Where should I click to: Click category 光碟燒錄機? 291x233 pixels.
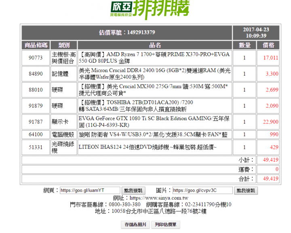point(63,147)
